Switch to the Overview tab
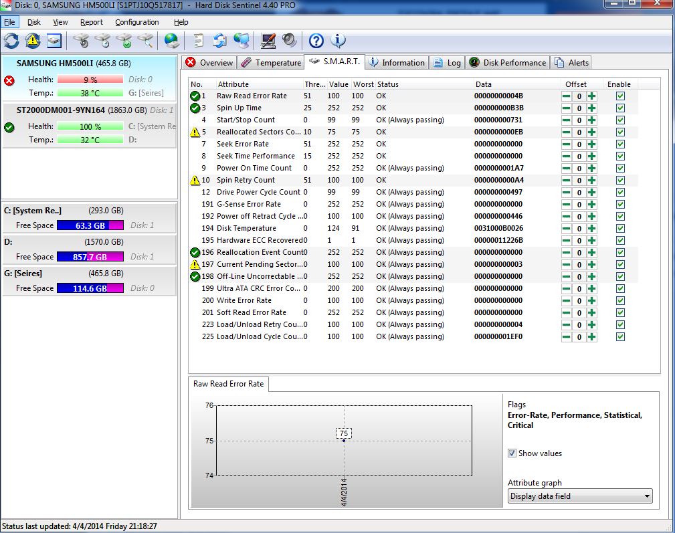Screen dimensions: 675x533 click(x=209, y=63)
